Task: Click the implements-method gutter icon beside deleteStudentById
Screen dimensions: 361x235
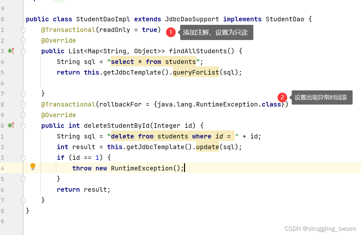Action: coord(11,126)
